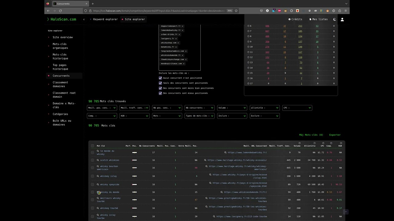Click search icon beside 'scotch whiskies'
This screenshot has width=394, height=221.
(x=98, y=160)
